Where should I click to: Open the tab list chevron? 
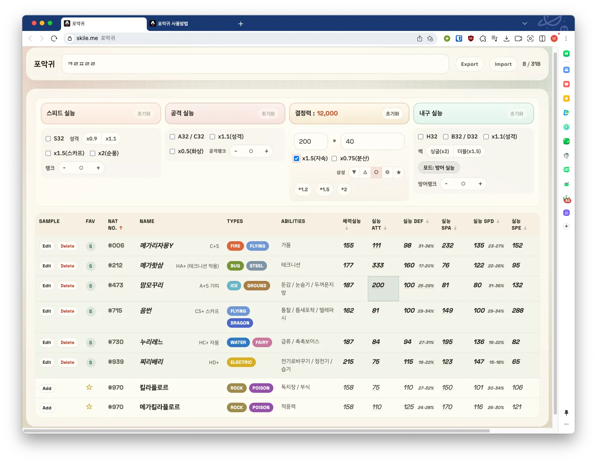tap(525, 23)
